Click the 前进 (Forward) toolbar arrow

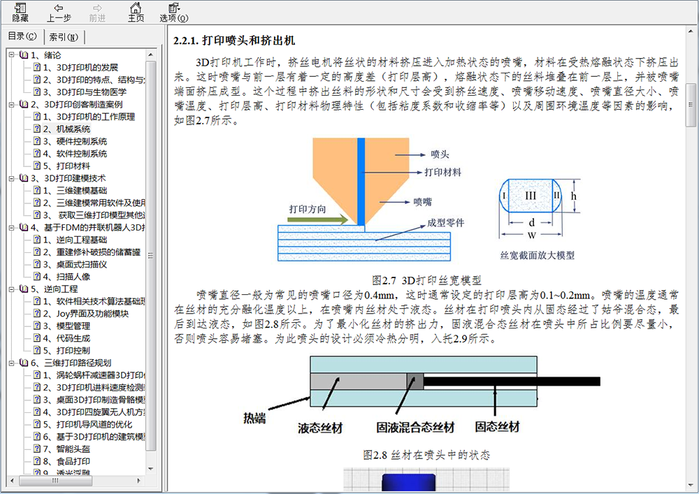tap(97, 13)
